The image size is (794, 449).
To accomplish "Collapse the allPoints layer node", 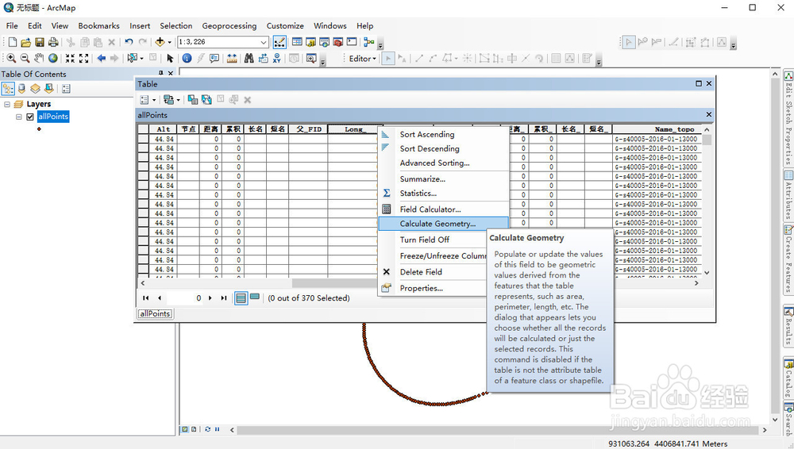I will [19, 117].
